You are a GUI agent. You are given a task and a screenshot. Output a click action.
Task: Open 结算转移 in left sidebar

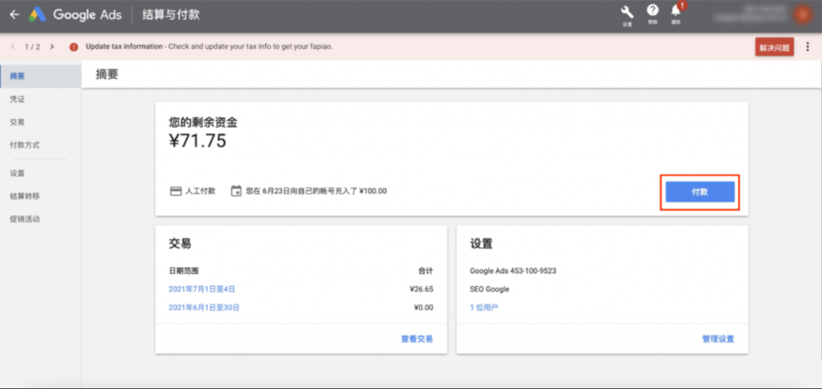(x=24, y=196)
